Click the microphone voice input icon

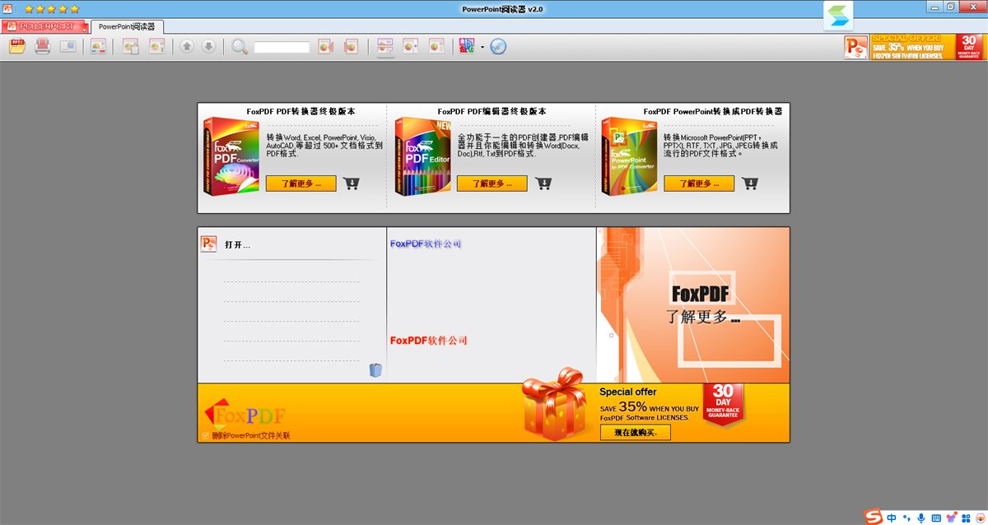pos(921,518)
